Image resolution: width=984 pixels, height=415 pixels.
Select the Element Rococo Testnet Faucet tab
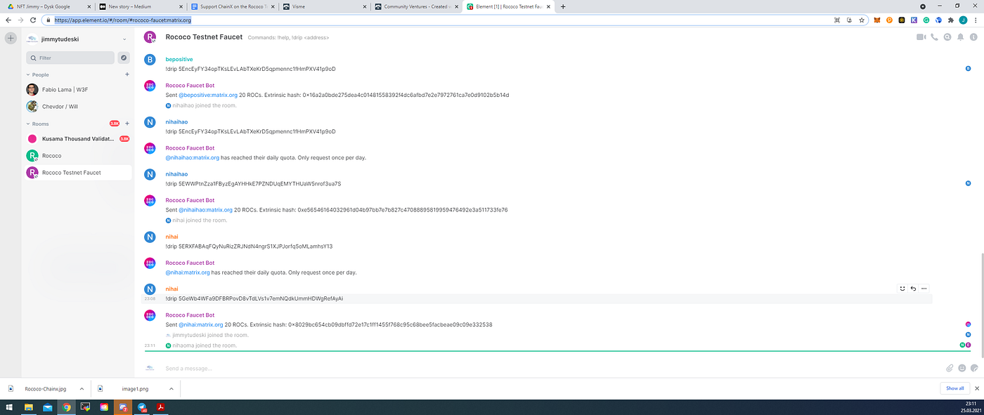[x=508, y=6]
